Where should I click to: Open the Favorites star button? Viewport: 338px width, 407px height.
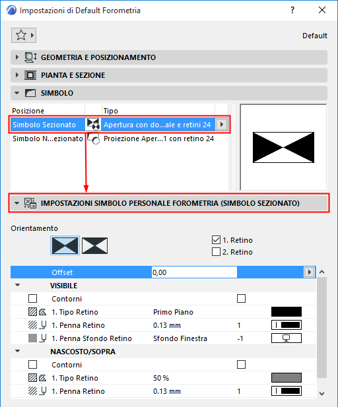point(23,36)
